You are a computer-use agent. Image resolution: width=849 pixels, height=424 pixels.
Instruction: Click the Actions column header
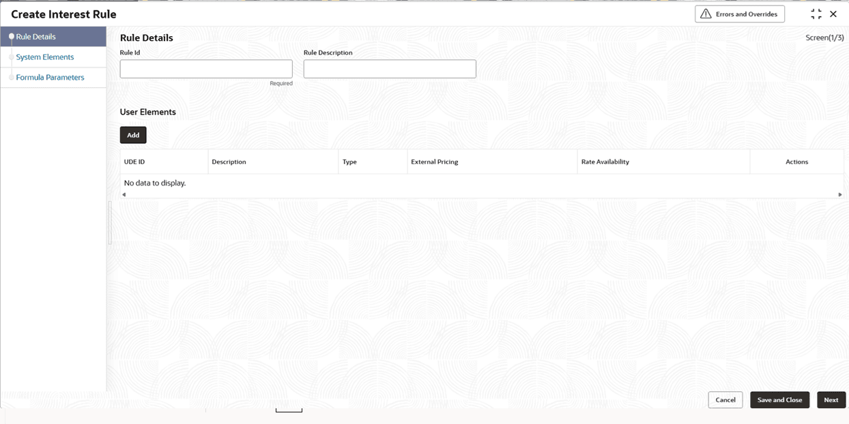point(796,162)
